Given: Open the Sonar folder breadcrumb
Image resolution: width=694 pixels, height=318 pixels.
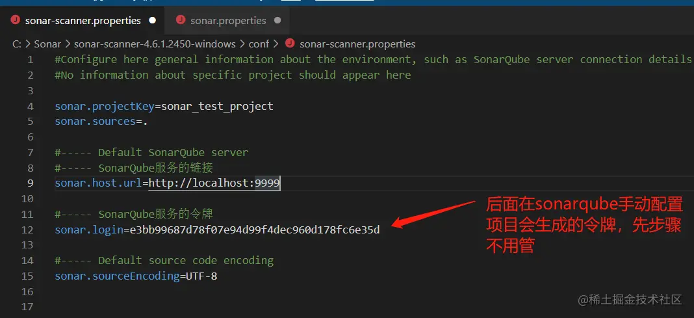Looking at the screenshot, I should [47, 44].
